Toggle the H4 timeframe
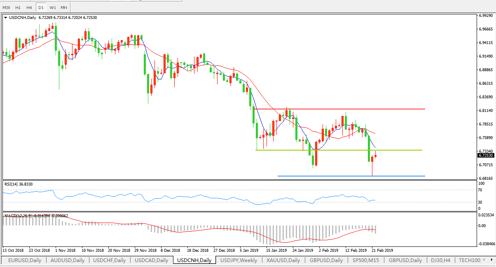The width and height of the screenshot is (496, 267). [29, 7]
